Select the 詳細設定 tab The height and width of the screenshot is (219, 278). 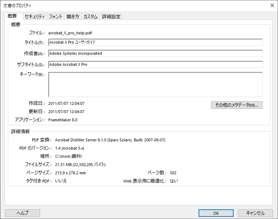(x=111, y=16)
